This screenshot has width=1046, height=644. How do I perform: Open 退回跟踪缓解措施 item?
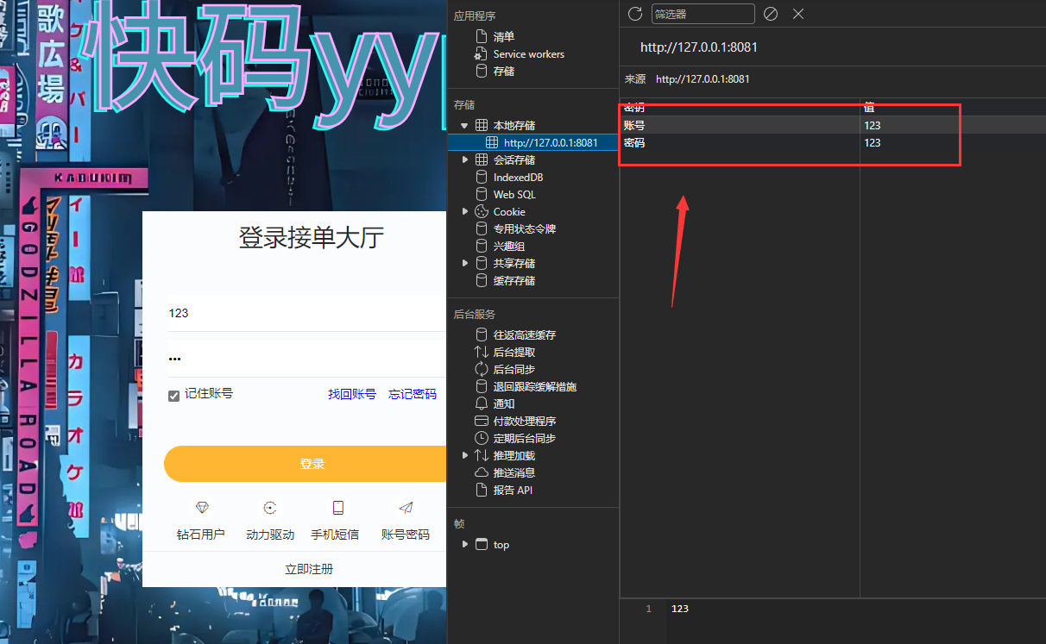[535, 387]
